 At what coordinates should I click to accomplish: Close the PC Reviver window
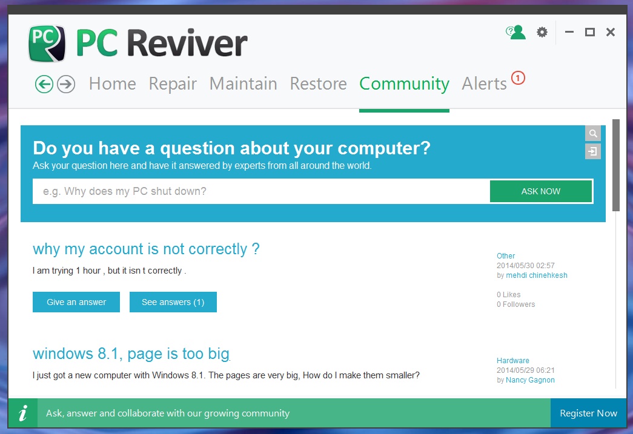(x=611, y=32)
